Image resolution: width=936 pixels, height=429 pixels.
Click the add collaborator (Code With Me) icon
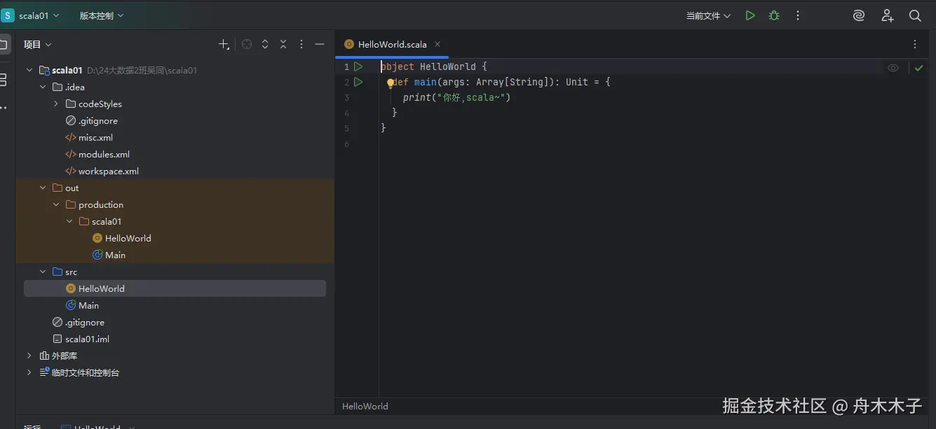(888, 15)
